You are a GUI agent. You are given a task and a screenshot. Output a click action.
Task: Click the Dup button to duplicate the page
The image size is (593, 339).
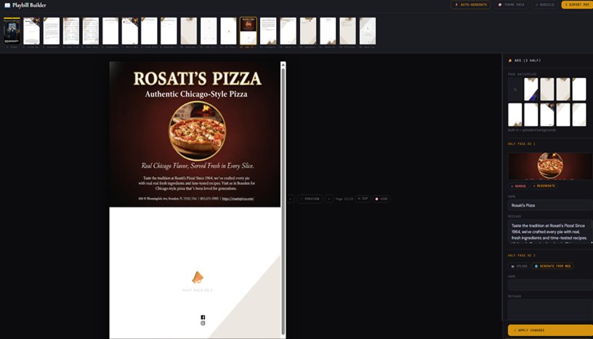tap(363, 199)
